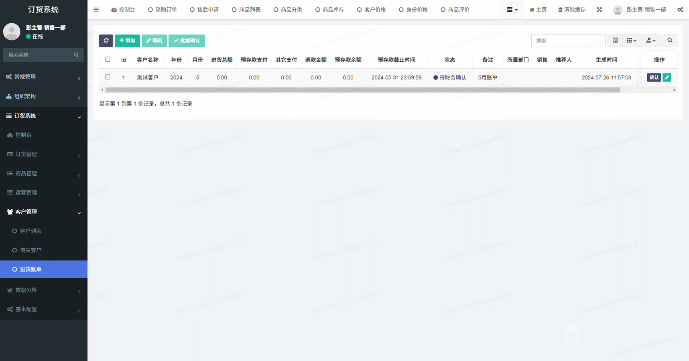Expand the 常规管理 sidebar menu

click(x=43, y=77)
